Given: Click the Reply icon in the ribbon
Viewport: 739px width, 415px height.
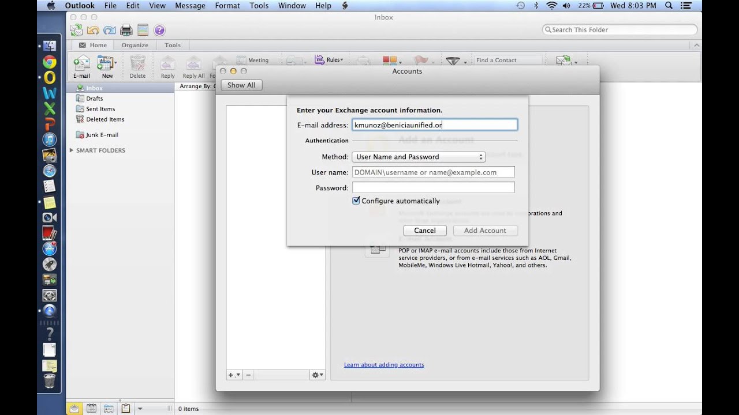Looking at the screenshot, I should pos(167,66).
